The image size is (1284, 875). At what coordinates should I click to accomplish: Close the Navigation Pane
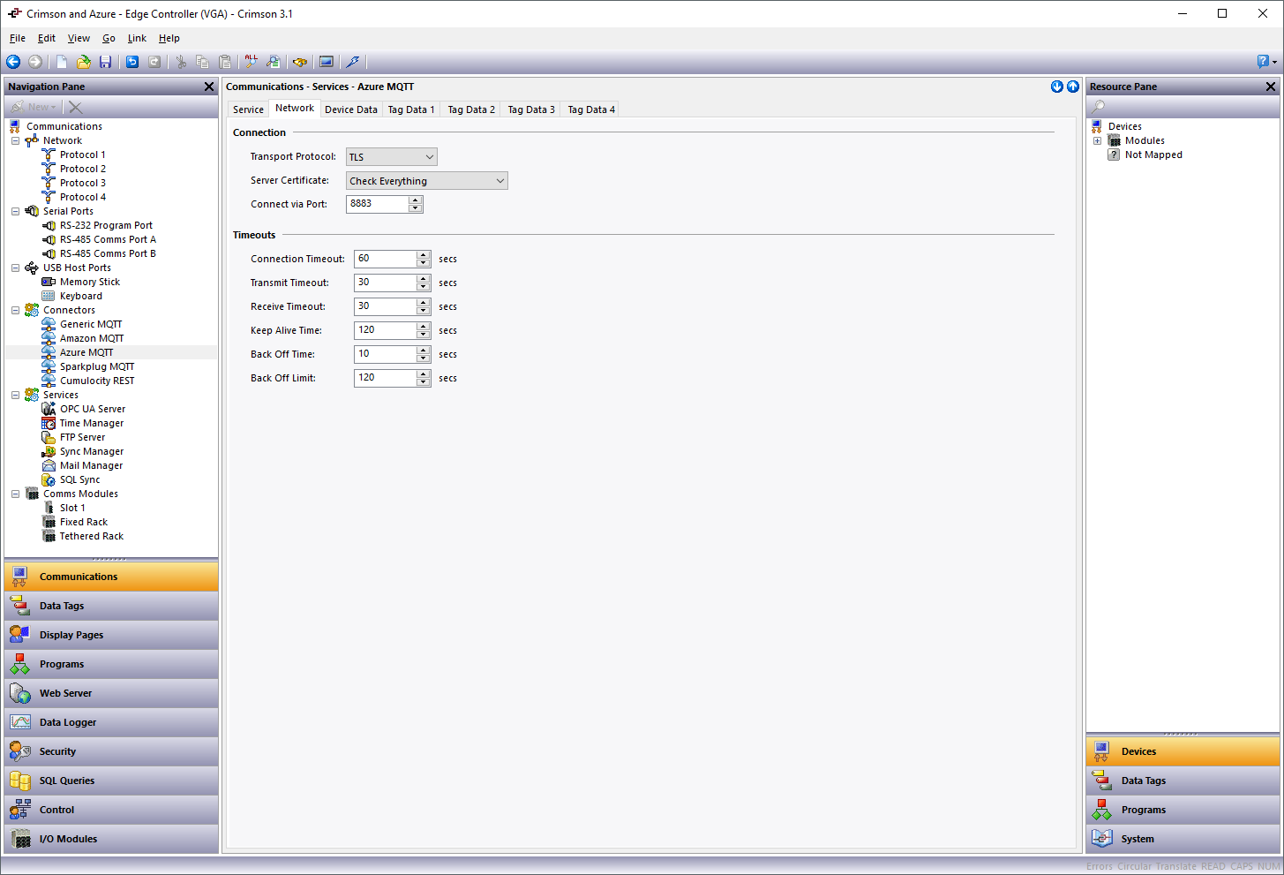tap(209, 87)
